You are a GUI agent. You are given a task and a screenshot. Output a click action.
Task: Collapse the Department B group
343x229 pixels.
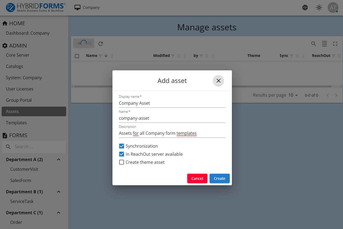tap(59, 192)
